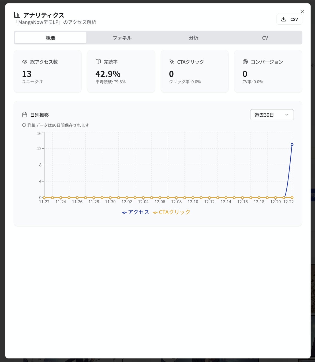315x362 pixels.
Task: Toggle the アクセス series in chart legend
Action: [x=136, y=212]
